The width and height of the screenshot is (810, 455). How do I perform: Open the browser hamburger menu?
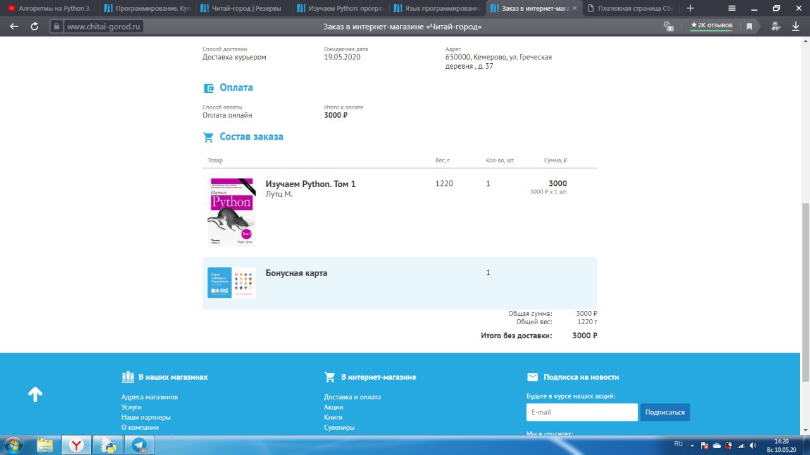pyautogui.click(x=732, y=8)
